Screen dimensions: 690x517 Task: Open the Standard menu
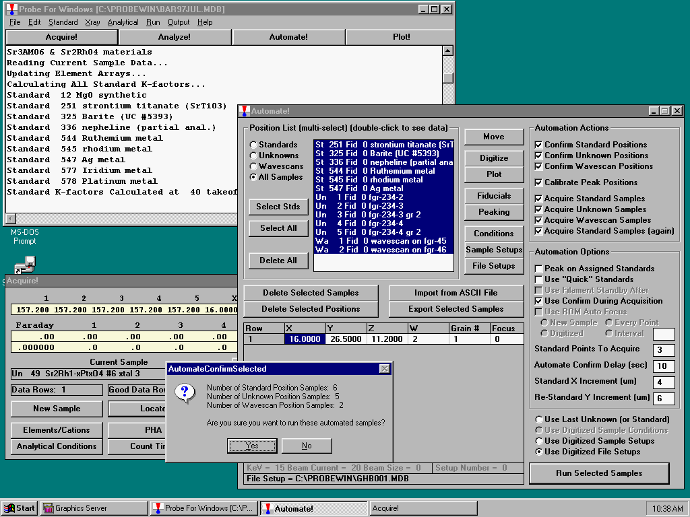[x=63, y=22]
